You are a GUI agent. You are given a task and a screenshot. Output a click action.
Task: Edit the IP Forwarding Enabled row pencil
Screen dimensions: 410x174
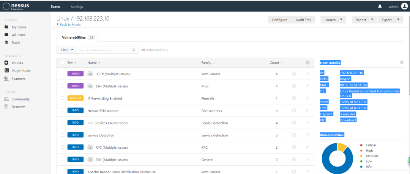coord(307,98)
